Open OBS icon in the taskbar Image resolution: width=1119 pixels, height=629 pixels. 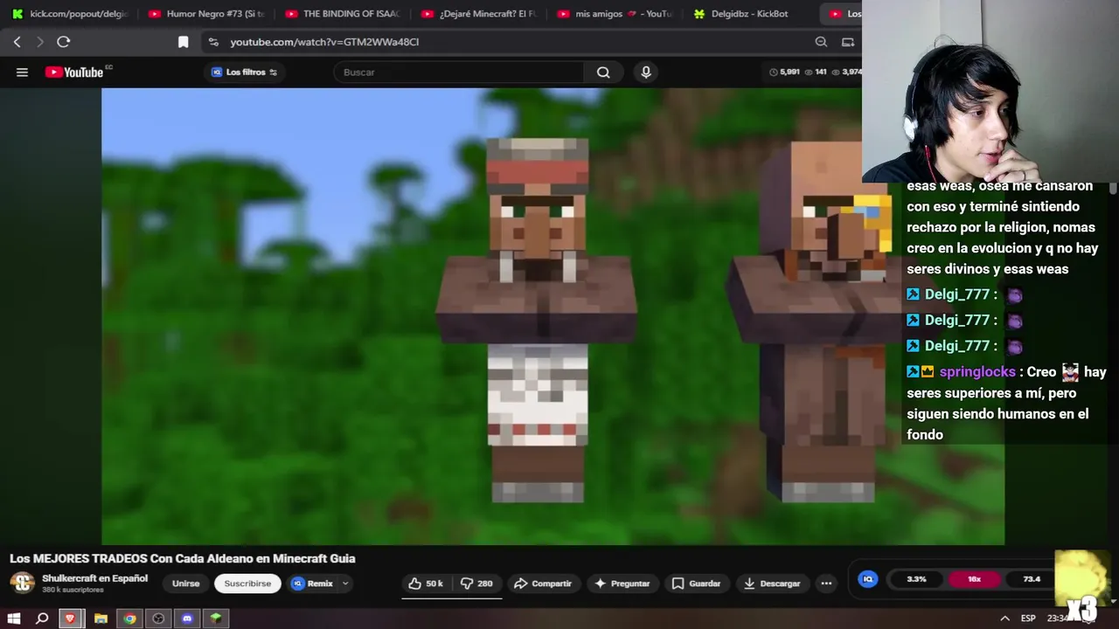tap(158, 619)
